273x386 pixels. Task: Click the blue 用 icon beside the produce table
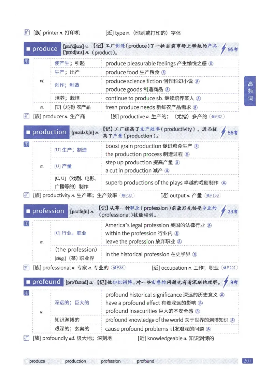26,61
